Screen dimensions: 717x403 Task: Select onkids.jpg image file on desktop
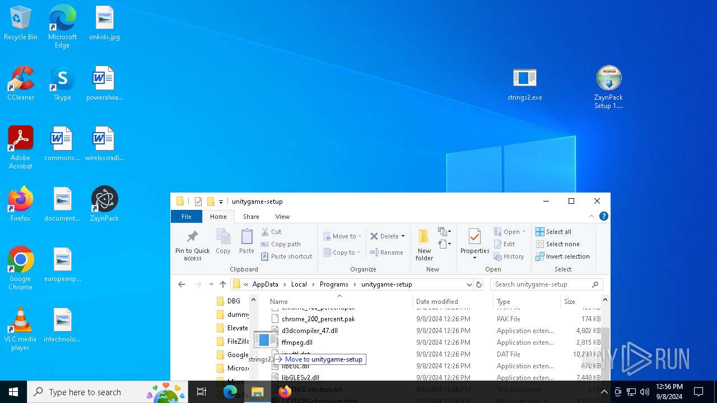104,24
